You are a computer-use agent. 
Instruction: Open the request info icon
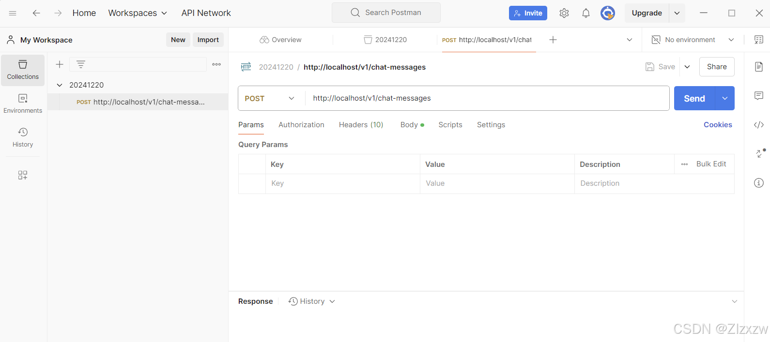point(759,183)
